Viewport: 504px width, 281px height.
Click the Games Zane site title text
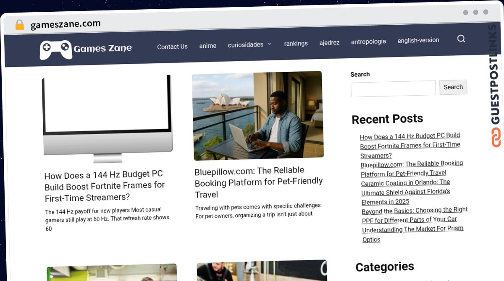(x=102, y=48)
